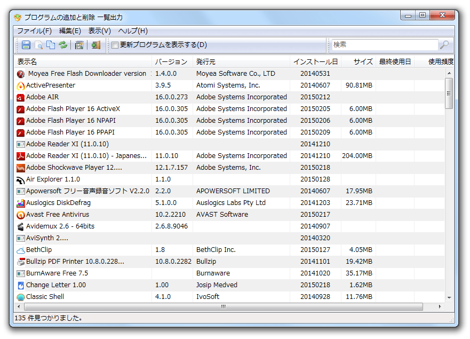Open the ヘルプ(H) menu
470x339 pixels.
coord(133,31)
